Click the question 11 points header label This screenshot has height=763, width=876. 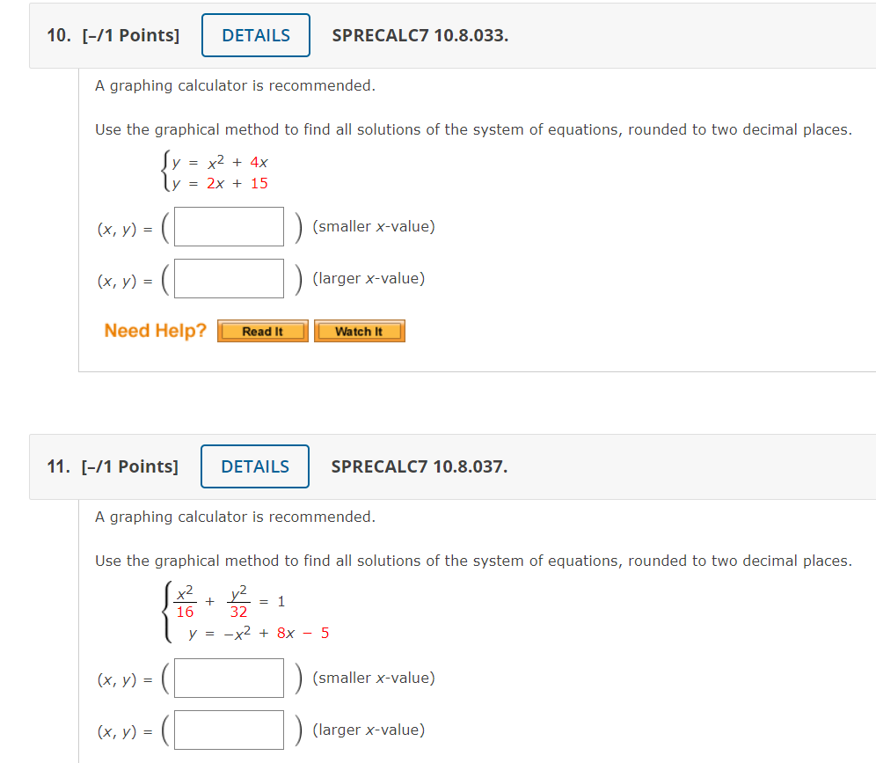(113, 466)
